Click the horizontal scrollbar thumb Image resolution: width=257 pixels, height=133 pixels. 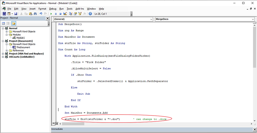[x=73, y=124]
